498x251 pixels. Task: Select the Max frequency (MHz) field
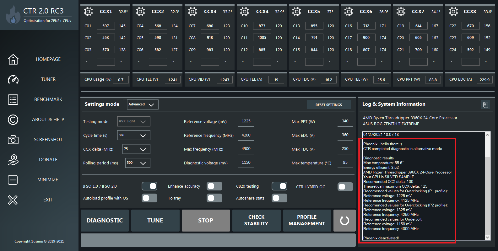tap(246, 149)
